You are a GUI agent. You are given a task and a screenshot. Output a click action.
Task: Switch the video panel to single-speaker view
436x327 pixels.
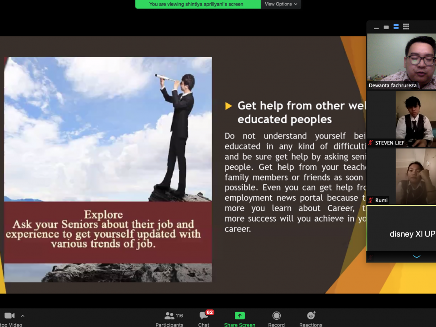(x=386, y=27)
